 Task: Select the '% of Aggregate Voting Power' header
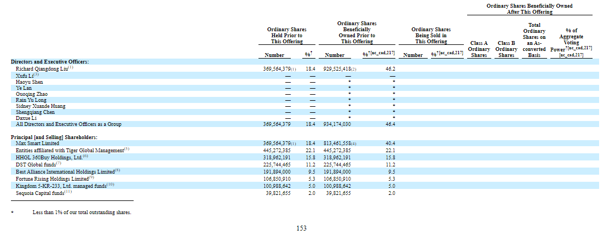[571, 43]
